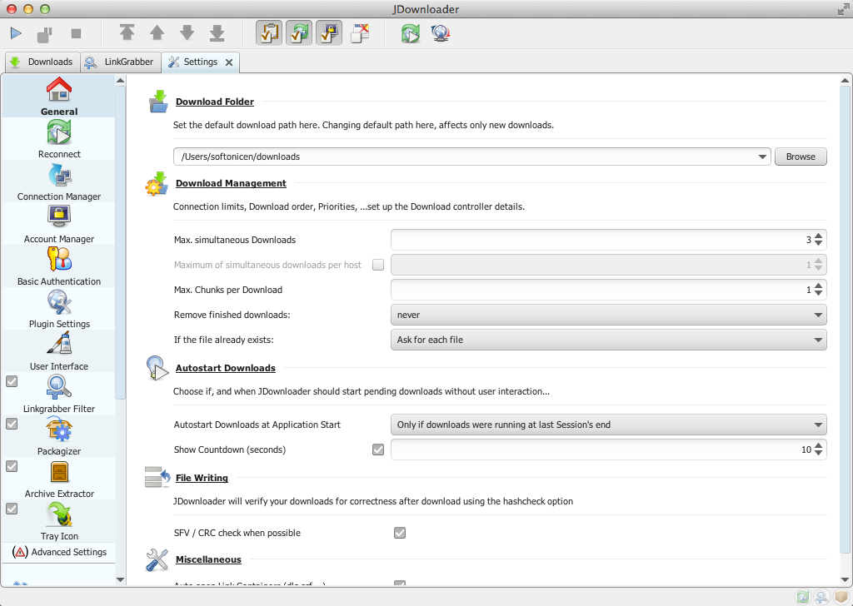Open 'If the file already exists' dropdown
The height and width of the screenshot is (606, 853).
coord(609,340)
